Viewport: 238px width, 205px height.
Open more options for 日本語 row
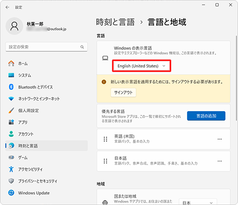pos(219,161)
